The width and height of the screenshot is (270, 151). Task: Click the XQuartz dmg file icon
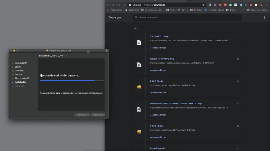pyautogui.click(x=139, y=43)
